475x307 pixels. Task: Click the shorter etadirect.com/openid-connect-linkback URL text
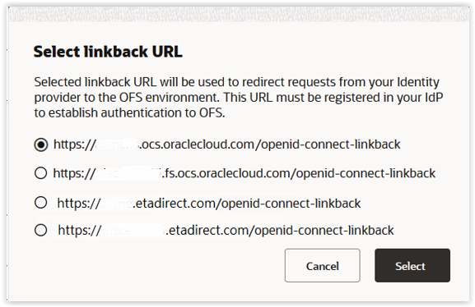click(209, 203)
